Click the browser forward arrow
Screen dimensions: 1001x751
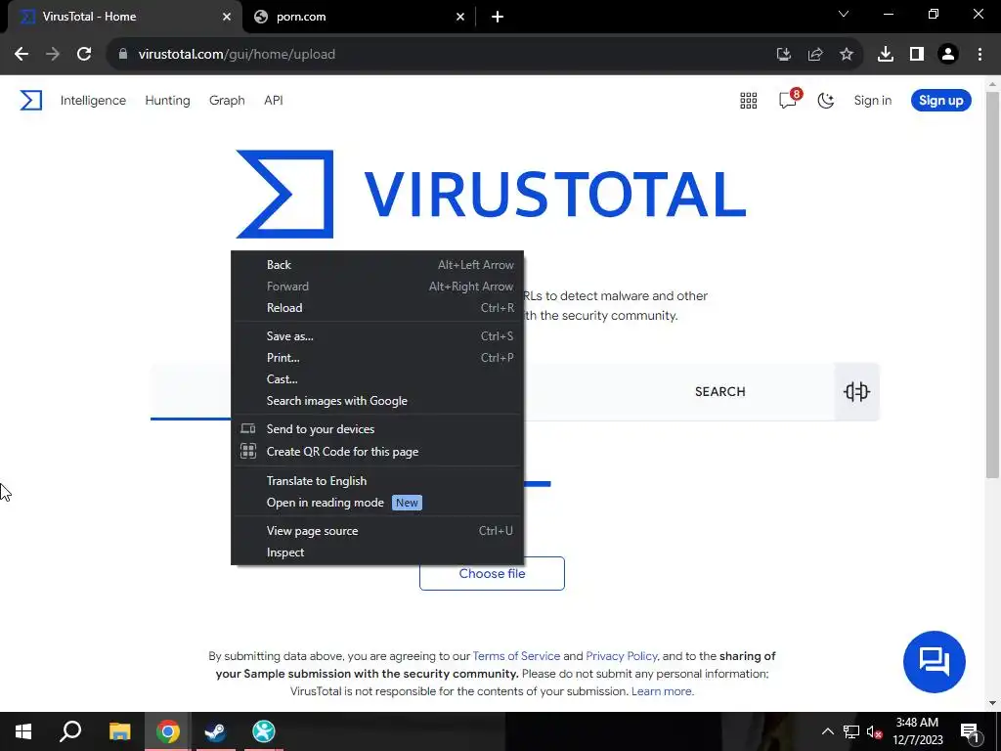click(x=53, y=55)
